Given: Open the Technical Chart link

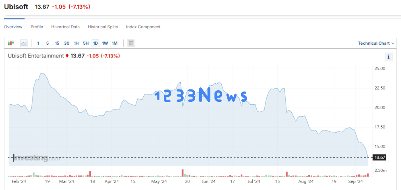Looking at the screenshot, I should click(x=376, y=43).
